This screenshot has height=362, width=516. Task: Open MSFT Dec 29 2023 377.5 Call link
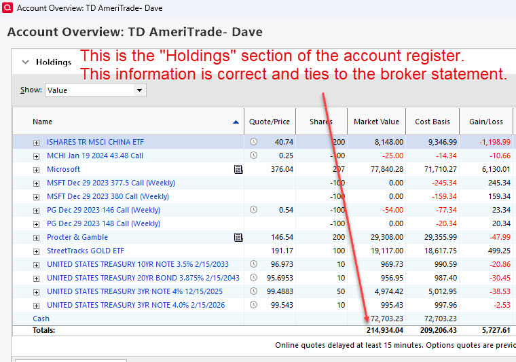click(111, 183)
